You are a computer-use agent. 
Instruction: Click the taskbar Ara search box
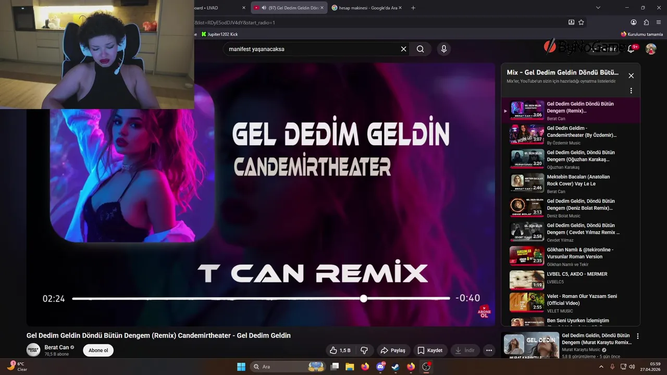pos(288,367)
